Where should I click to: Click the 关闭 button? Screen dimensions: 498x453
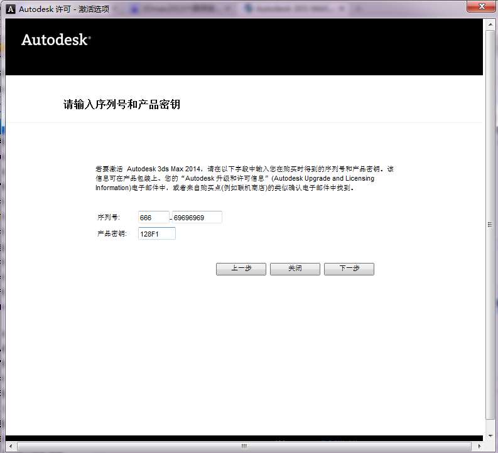click(x=295, y=269)
